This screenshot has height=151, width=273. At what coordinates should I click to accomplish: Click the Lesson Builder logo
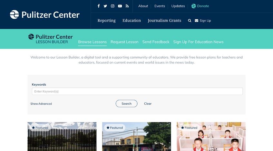pyautogui.click(x=51, y=39)
